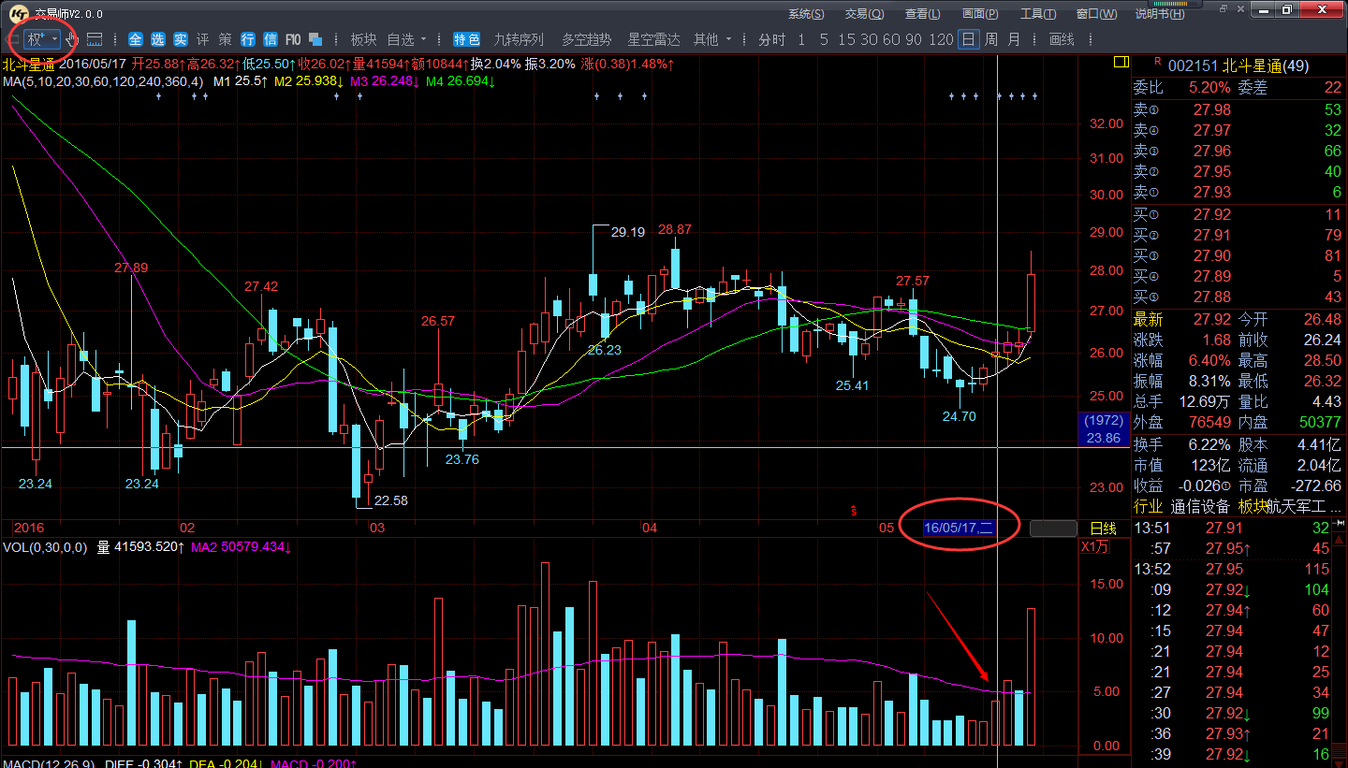This screenshot has height=768, width=1348.
Task: Click the blue 选 icon in toolbar
Action: tap(157, 39)
